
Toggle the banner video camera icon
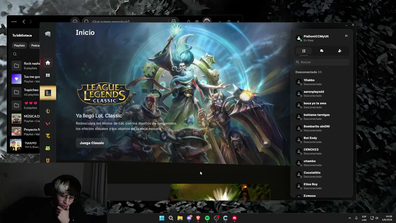point(265,143)
